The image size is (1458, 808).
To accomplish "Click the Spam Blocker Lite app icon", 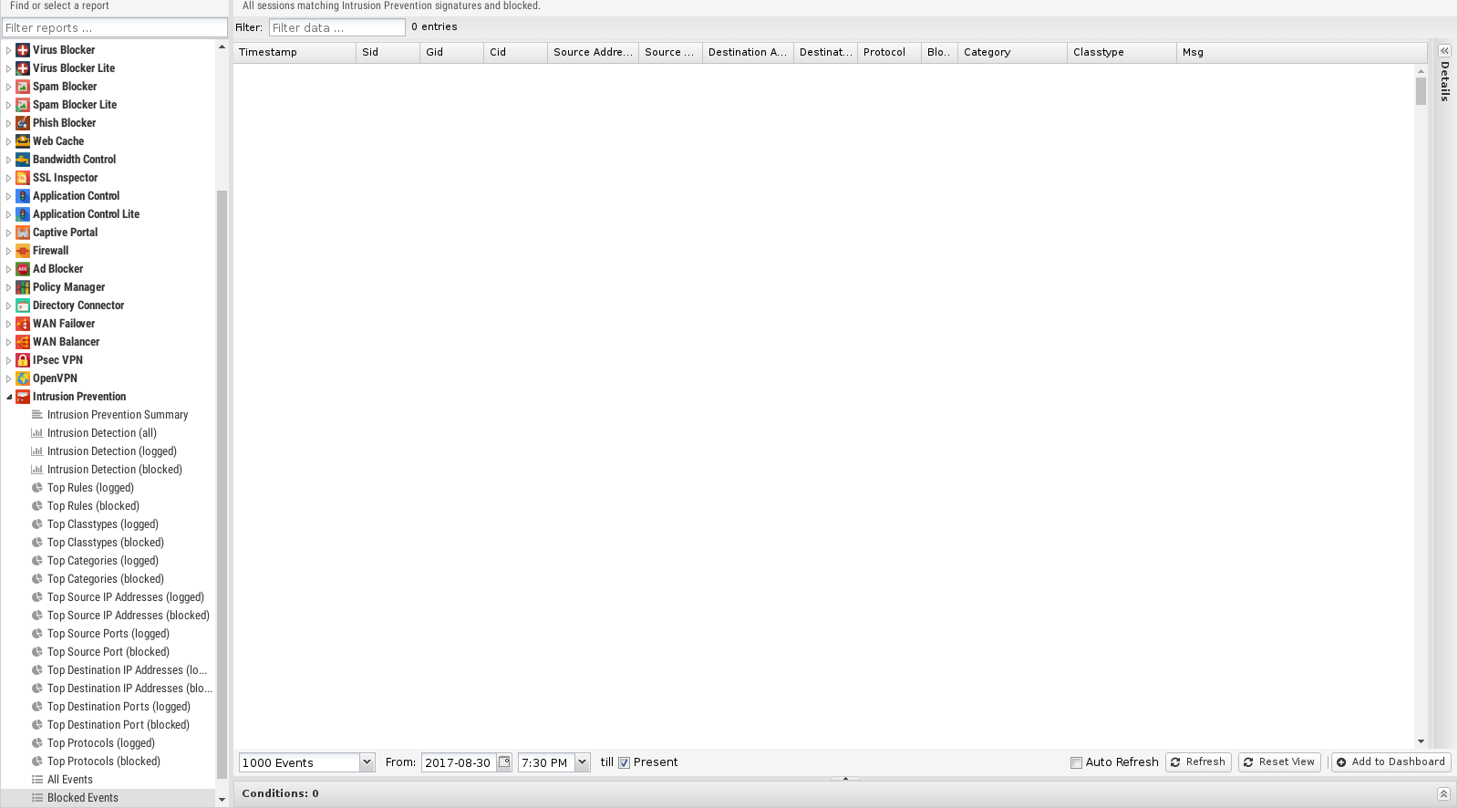I will click(23, 105).
